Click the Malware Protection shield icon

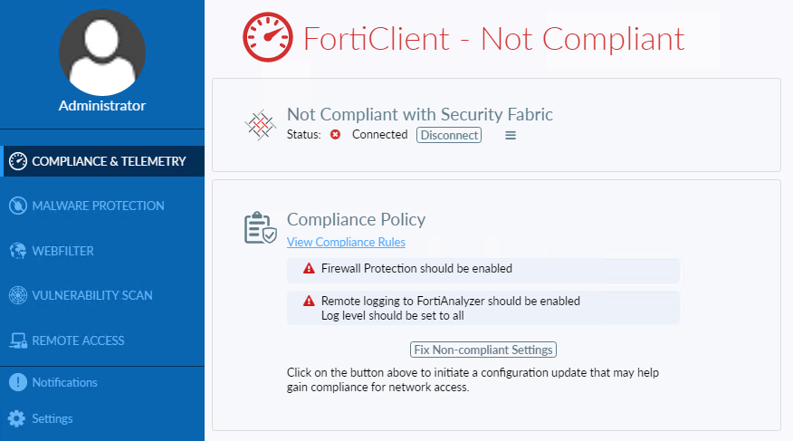(x=17, y=206)
